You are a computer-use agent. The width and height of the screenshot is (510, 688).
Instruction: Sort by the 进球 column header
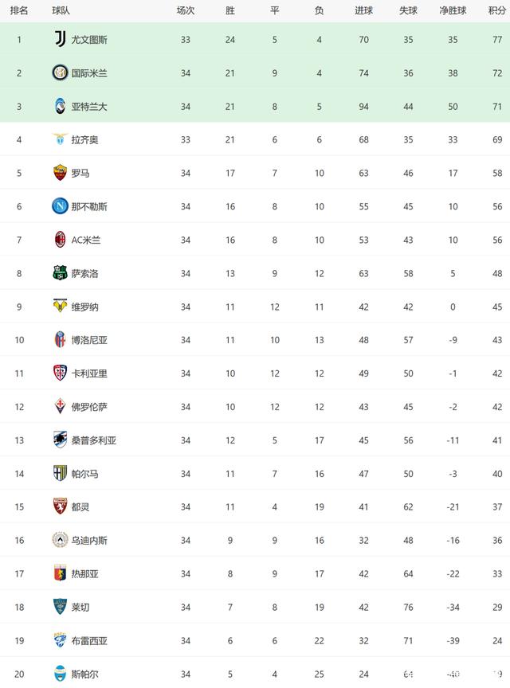[x=363, y=10]
